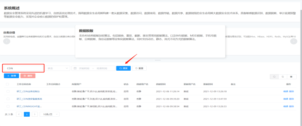Open the 研三_CDN业务控制台 workspace link
The width and height of the screenshot is (302, 126).
28,92
